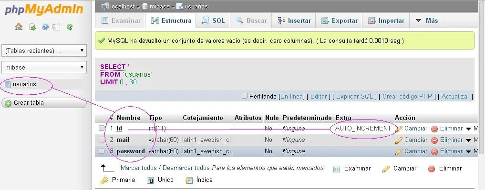Click Marcar todos link
Image resolution: width=485 pixels, height=190 pixels.
139,169
